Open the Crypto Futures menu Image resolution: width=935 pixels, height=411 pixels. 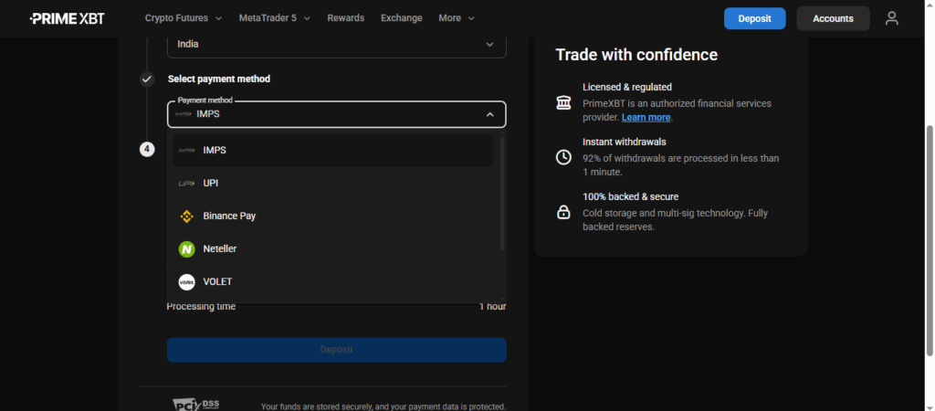click(183, 18)
